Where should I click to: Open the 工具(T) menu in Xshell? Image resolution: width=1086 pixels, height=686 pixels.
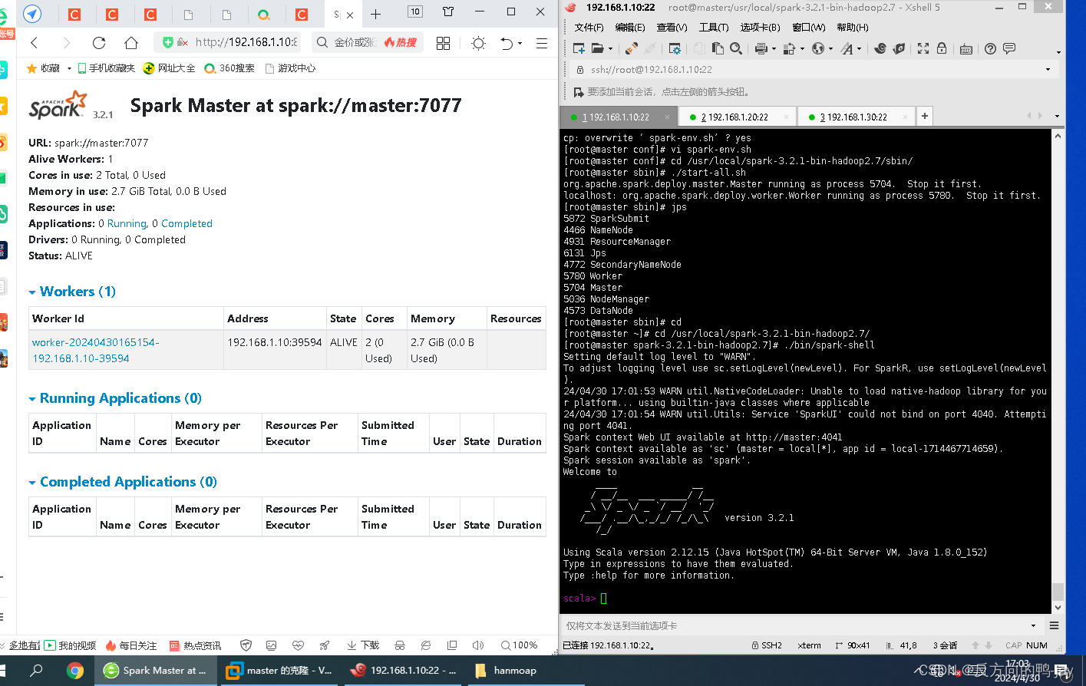(x=713, y=27)
